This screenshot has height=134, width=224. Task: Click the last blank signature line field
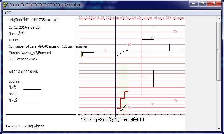tap(32, 102)
